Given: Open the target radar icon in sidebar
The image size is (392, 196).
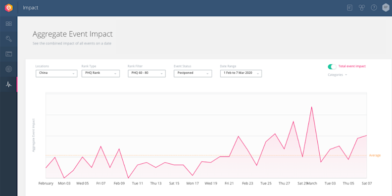Looking at the screenshot, I should click(9, 69).
